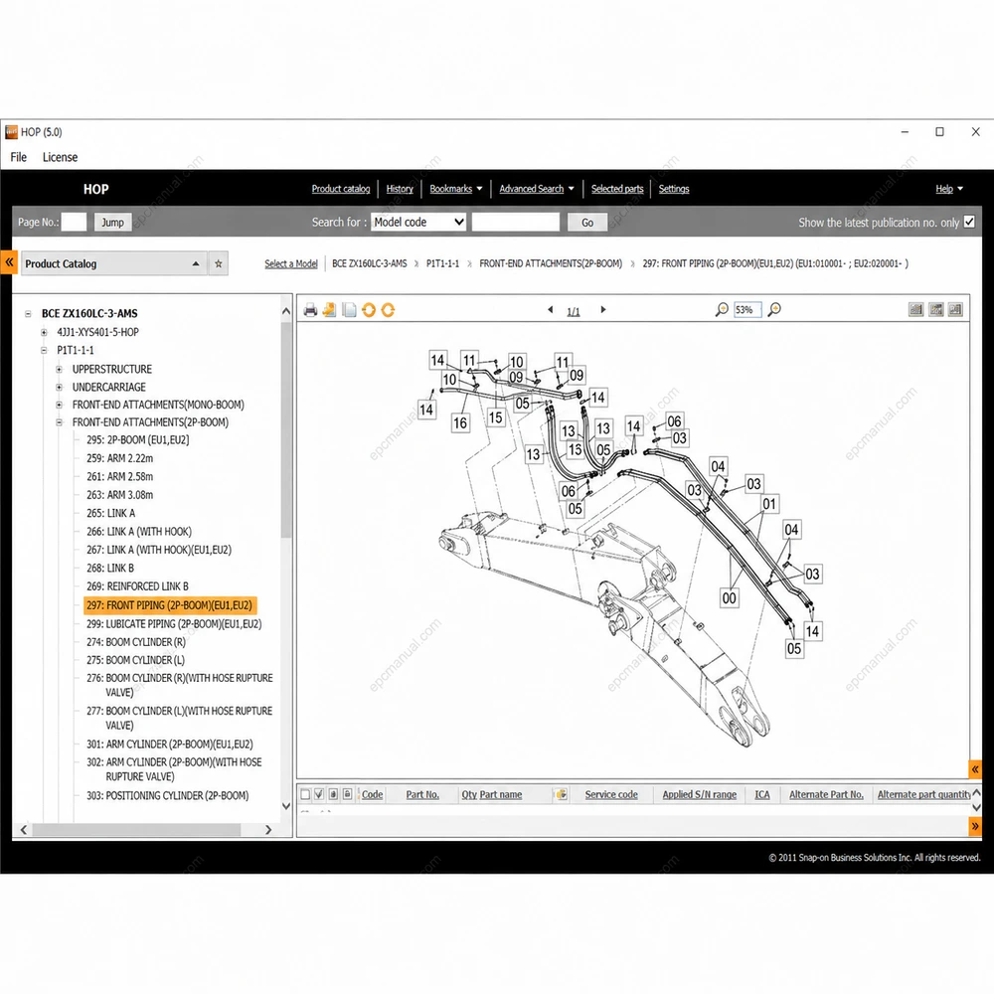
Task: Collapse the BCE ZX160LC-3-AMS tree node
Action: click(x=28, y=314)
